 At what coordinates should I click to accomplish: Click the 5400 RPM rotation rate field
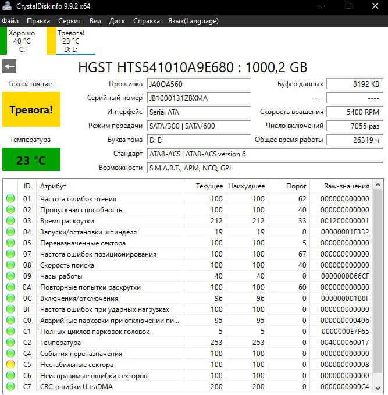point(355,112)
